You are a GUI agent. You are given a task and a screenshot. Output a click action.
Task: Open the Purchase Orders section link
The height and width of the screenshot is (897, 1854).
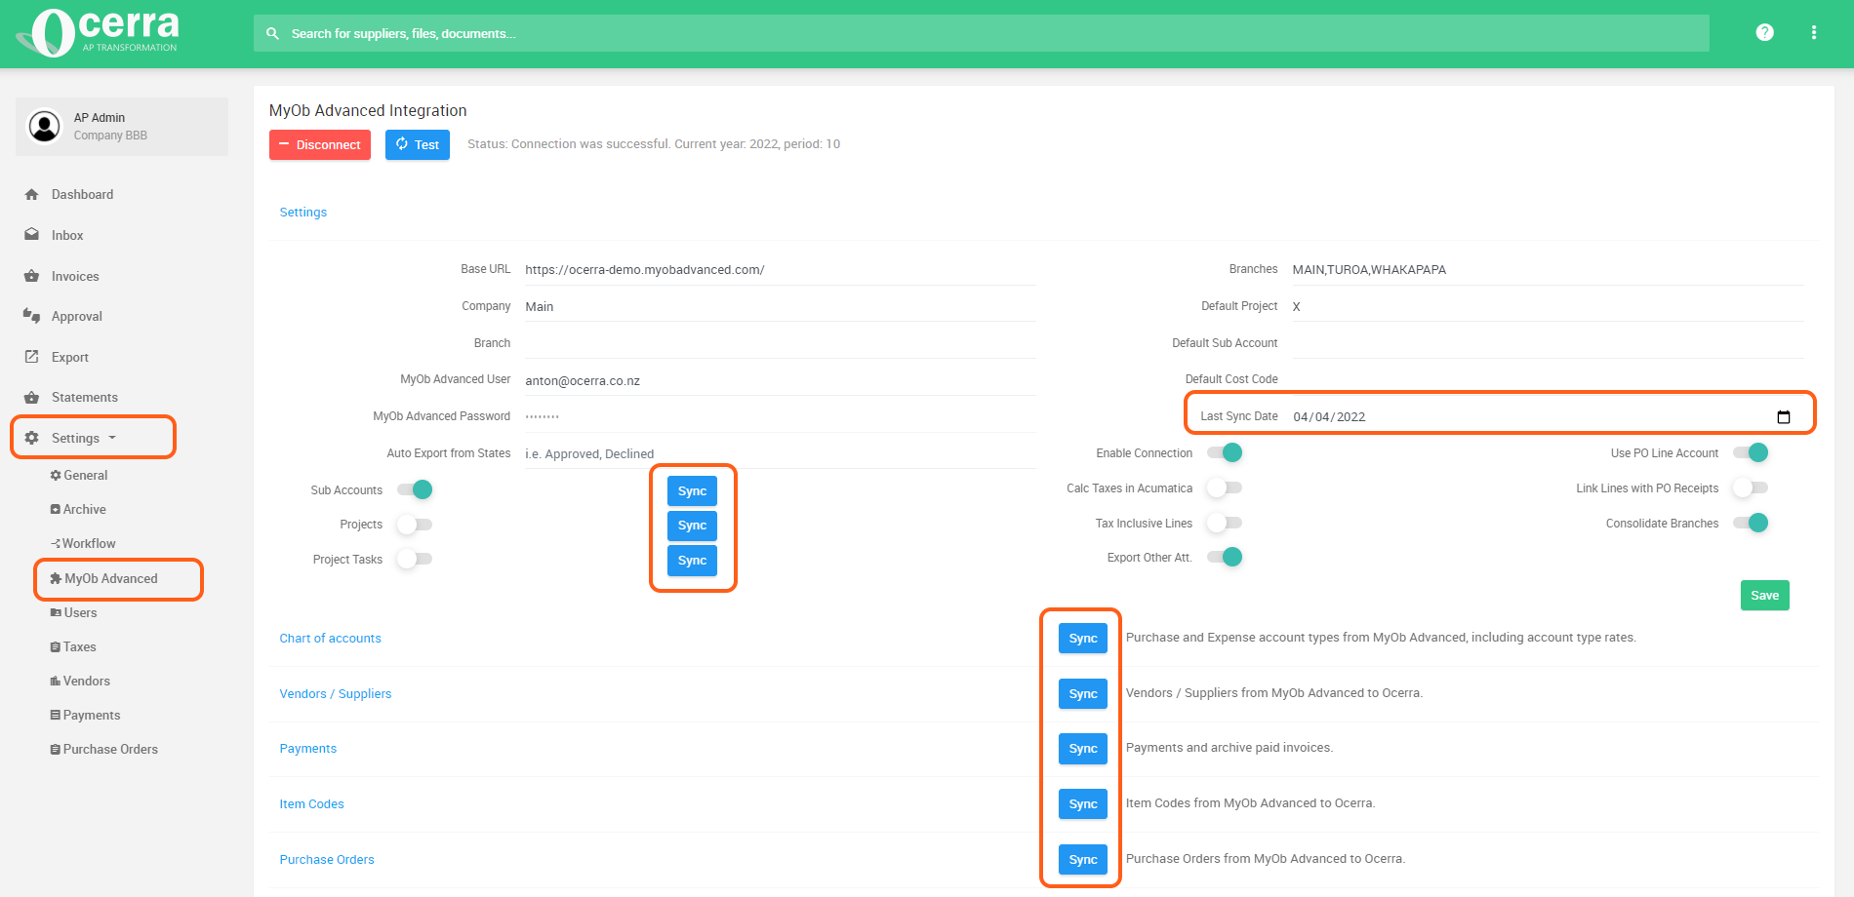pos(327,860)
